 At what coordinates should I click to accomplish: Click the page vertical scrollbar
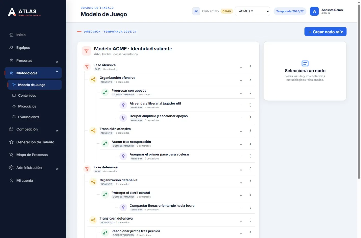359,91
